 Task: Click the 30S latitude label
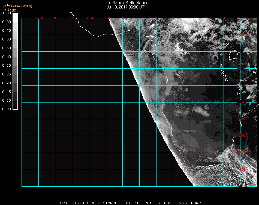coord(242,153)
